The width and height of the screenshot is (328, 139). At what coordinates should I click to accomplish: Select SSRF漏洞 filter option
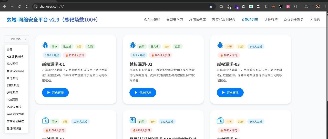(x=16, y=85)
